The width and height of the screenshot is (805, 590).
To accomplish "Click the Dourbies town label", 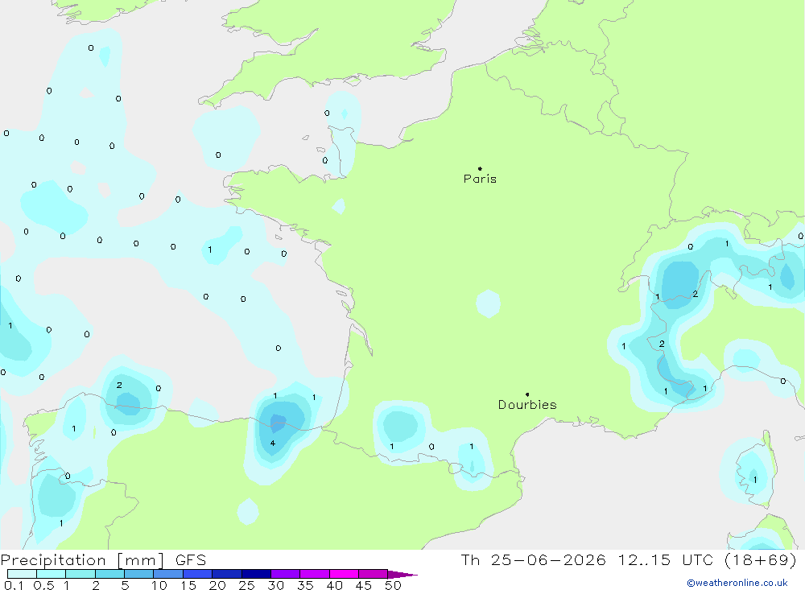I will click(x=527, y=405).
